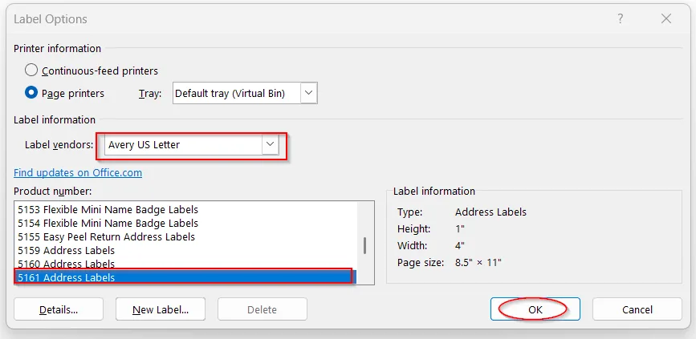Click the greyed-out Delete button
The image size is (696, 339).
pos(262,309)
